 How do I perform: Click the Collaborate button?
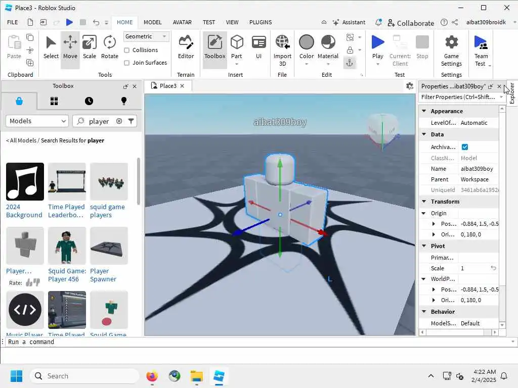pyautogui.click(x=411, y=23)
